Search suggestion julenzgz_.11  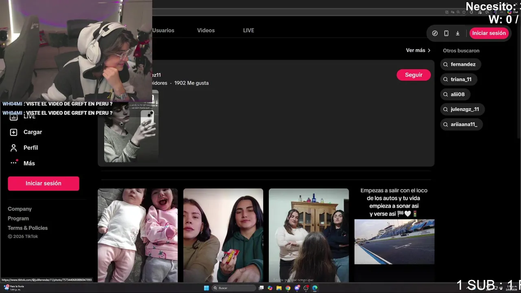pos(462,109)
